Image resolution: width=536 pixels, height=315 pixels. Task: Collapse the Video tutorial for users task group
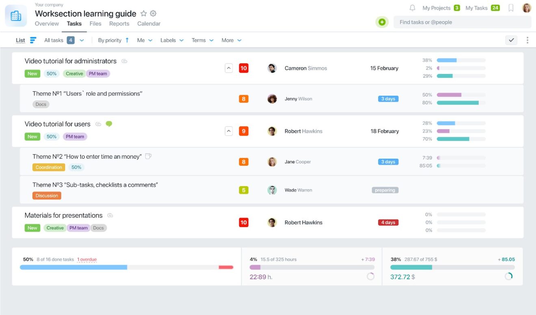tap(229, 131)
